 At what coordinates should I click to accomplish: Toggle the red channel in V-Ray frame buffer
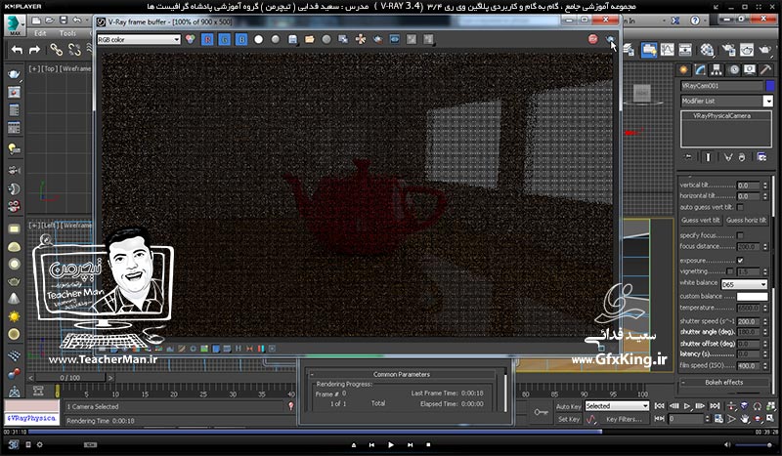click(x=207, y=39)
